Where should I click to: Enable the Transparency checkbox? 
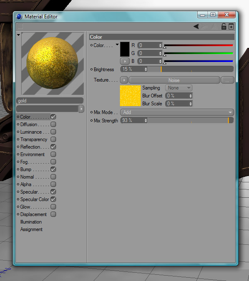point(53,139)
